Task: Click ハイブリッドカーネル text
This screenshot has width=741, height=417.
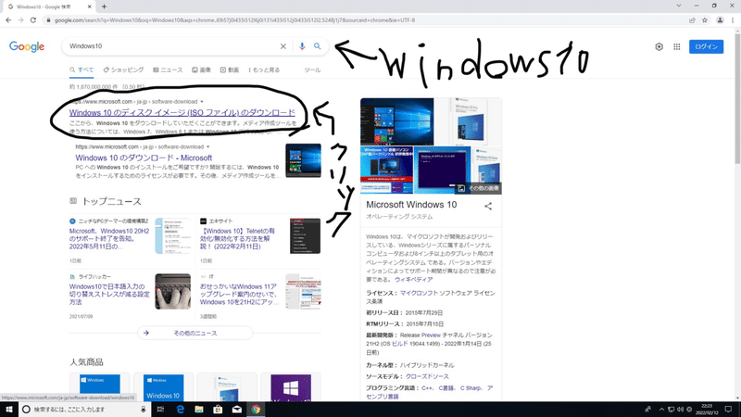Action: point(427,365)
